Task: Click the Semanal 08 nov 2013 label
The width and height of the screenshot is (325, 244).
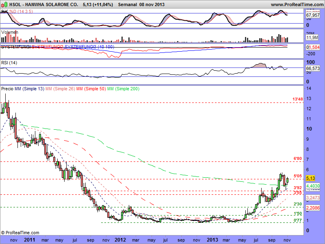Action: pos(141,4)
